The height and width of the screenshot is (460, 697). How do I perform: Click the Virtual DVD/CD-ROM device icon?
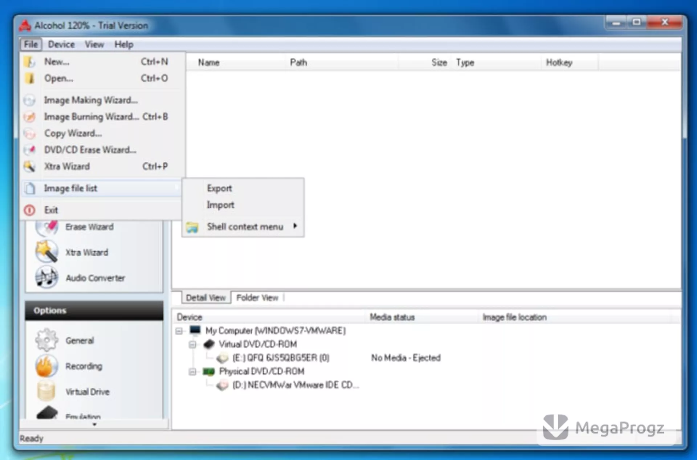coord(209,344)
